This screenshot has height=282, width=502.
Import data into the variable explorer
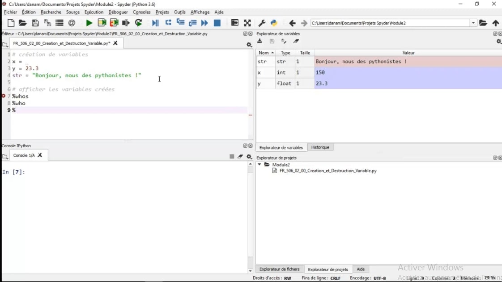pyautogui.click(x=260, y=41)
